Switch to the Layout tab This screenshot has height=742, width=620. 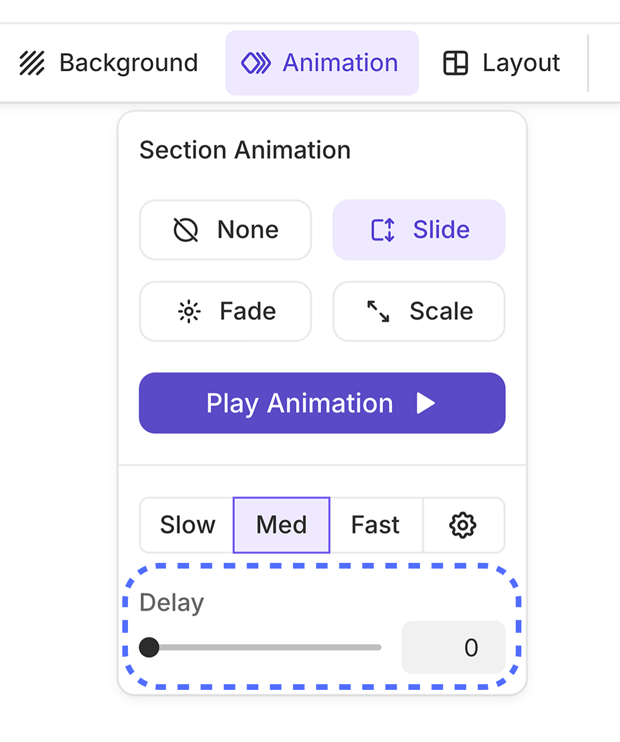502,63
